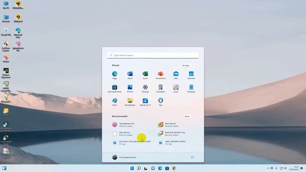Launch the Paint app
The image size is (306, 172).
coord(115,102)
